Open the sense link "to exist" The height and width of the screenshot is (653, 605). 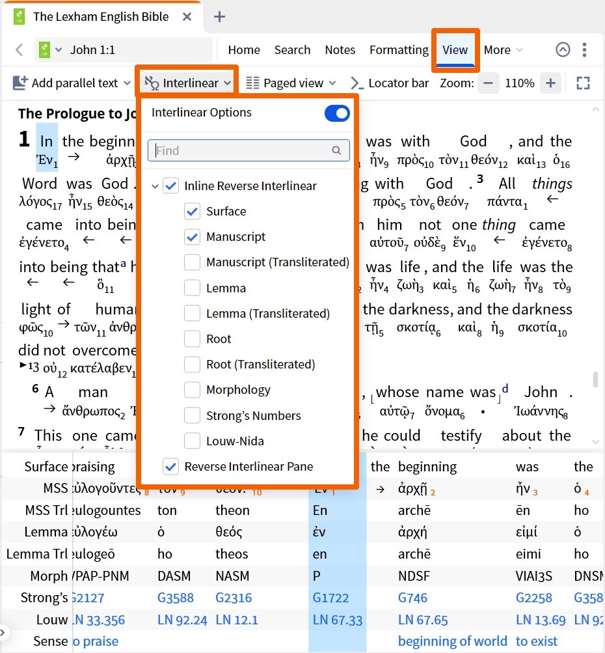pyautogui.click(x=536, y=641)
